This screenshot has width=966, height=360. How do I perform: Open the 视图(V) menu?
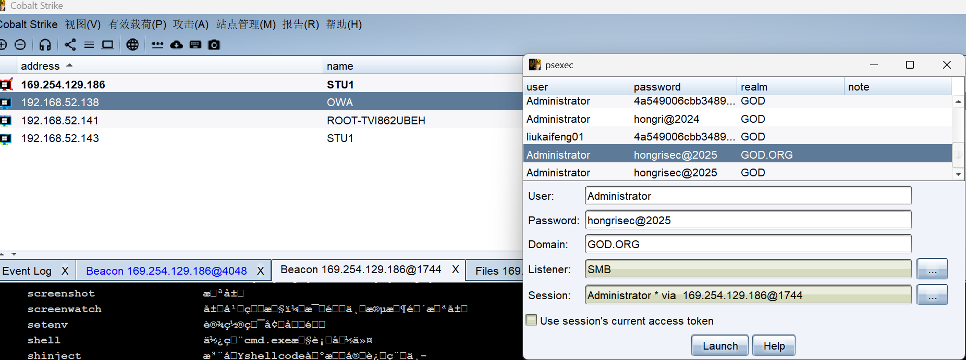tap(83, 24)
